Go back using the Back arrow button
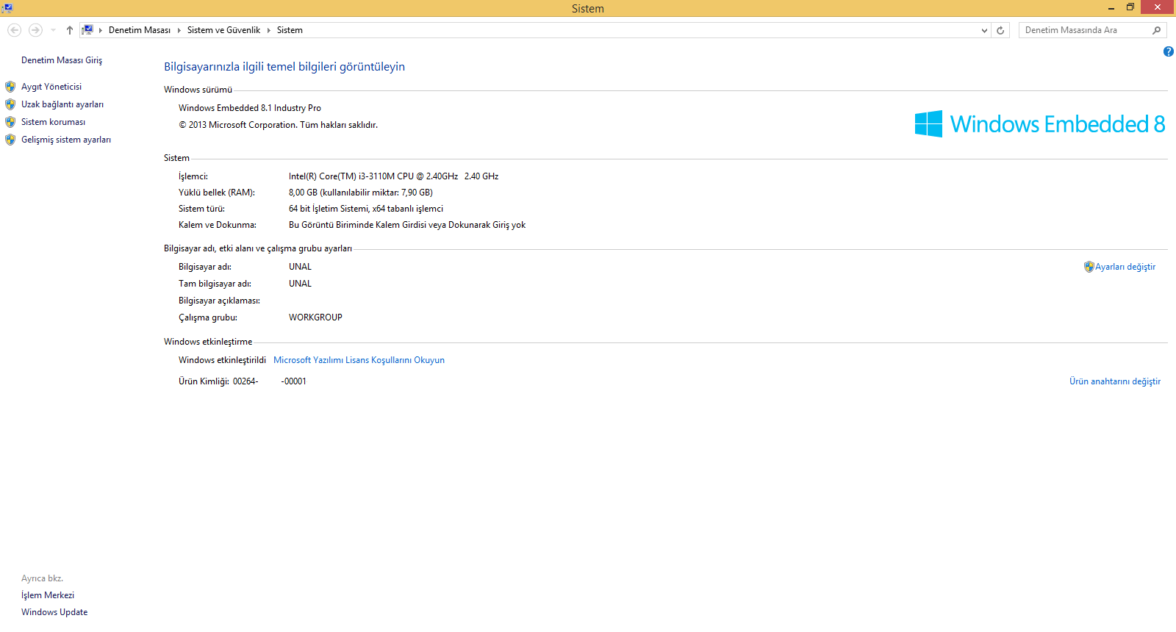The height and width of the screenshot is (632, 1176). tap(14, 30)
